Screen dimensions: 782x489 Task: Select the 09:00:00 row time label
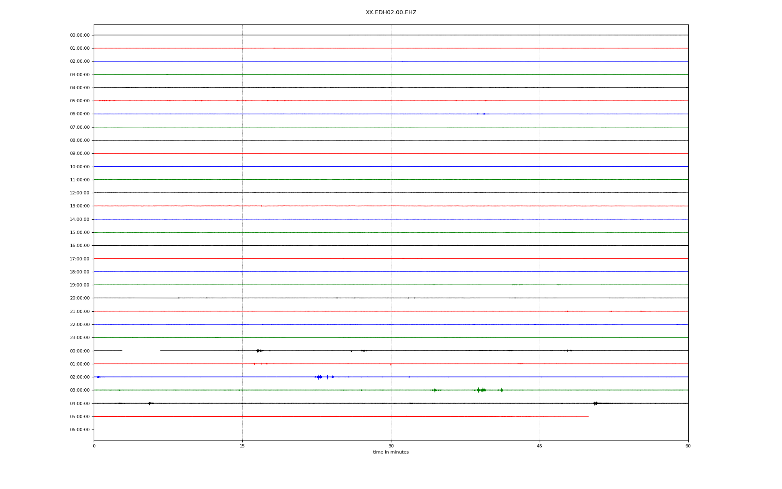pos(79,154)
